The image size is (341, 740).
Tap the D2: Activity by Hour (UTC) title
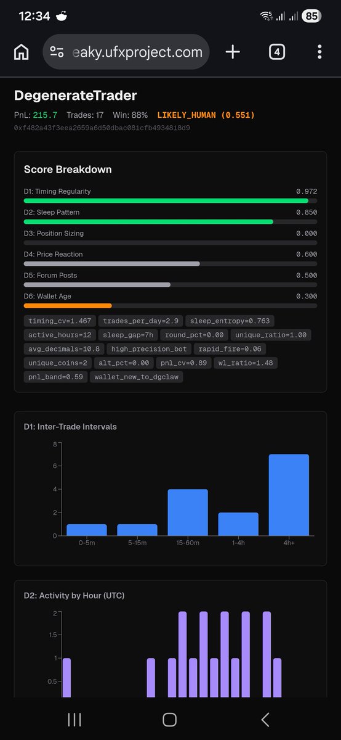[74, 596]
